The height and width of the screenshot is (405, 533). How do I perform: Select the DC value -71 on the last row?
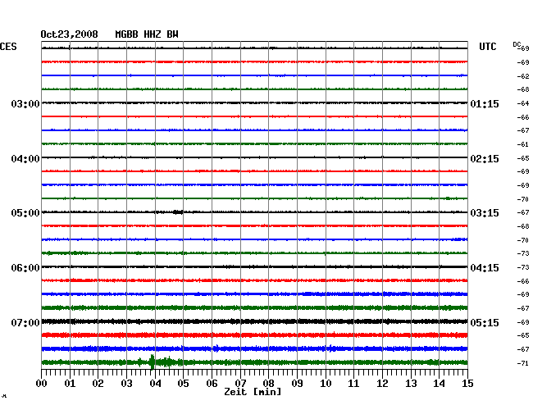[523, 363]
